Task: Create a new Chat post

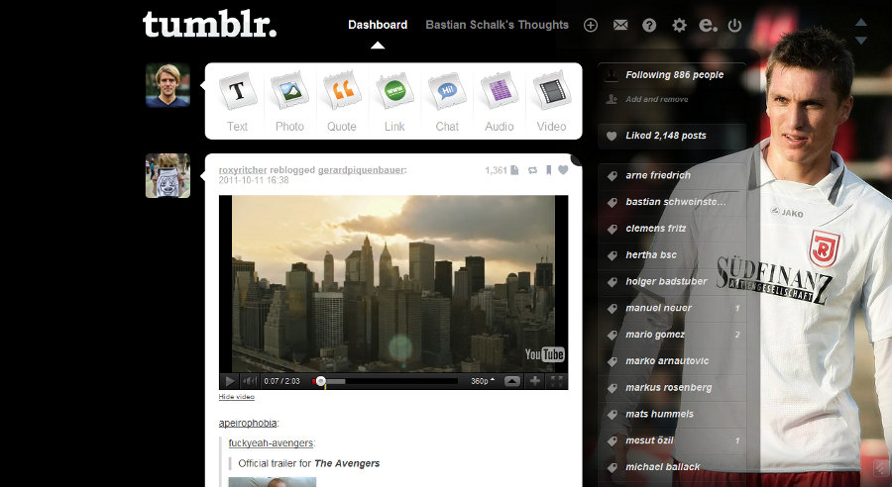Action: click(447, 101)
